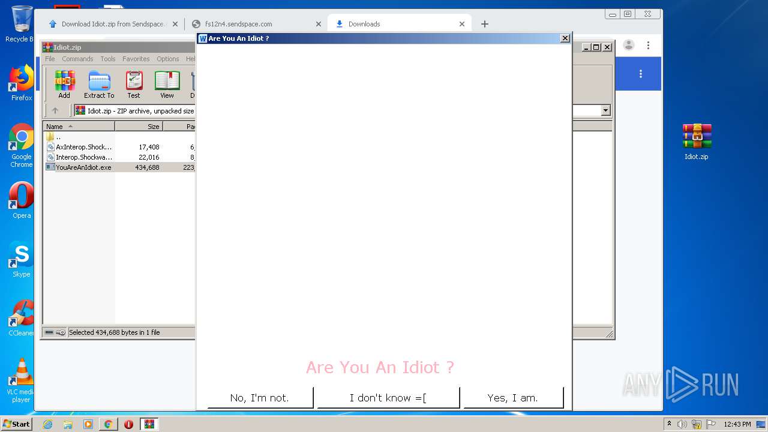This screenshot has width=768, height=432.
Task: Click the volume tray icon
Action: [682, 424]
